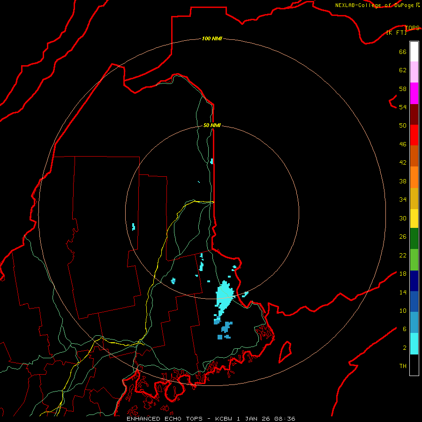Click the 46 legend value

(x=403, y=144)
